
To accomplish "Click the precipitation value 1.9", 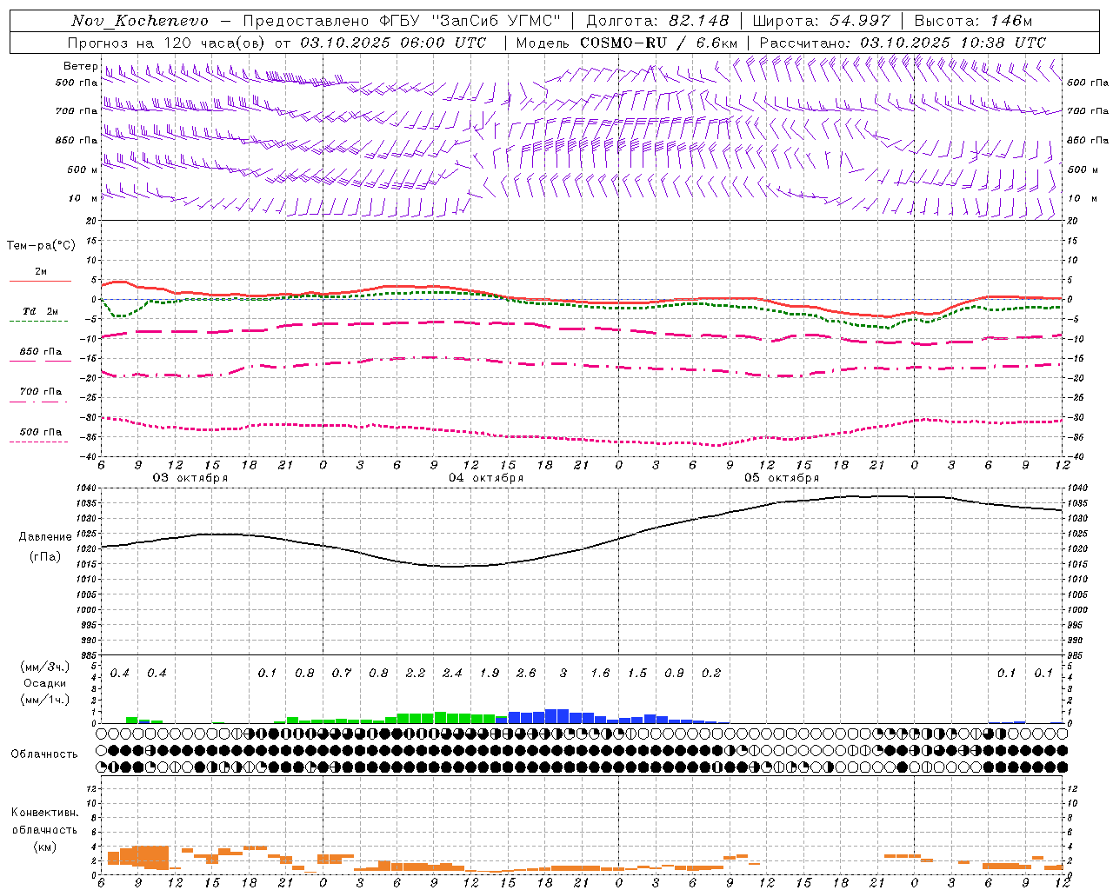I will click(490, 674).
